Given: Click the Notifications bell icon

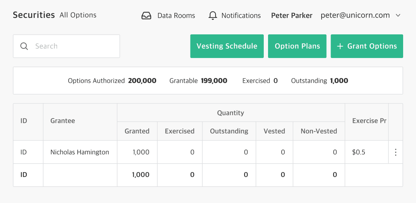Looking at the screenshot, I should point(213,16).
